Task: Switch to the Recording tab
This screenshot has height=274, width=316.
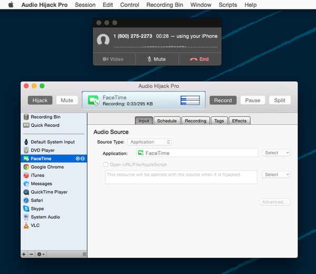Action: (x=195, y=121)
